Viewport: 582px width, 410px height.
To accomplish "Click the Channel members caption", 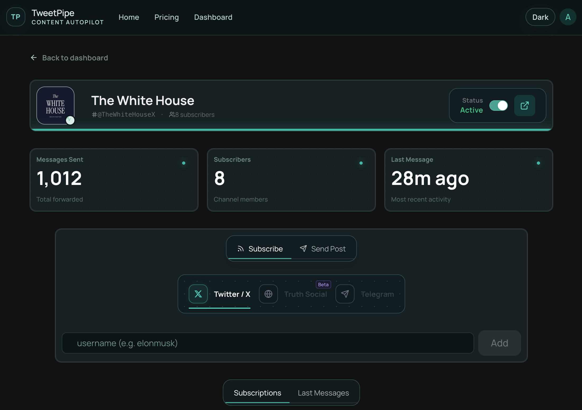I will click(x=241, y=199).
